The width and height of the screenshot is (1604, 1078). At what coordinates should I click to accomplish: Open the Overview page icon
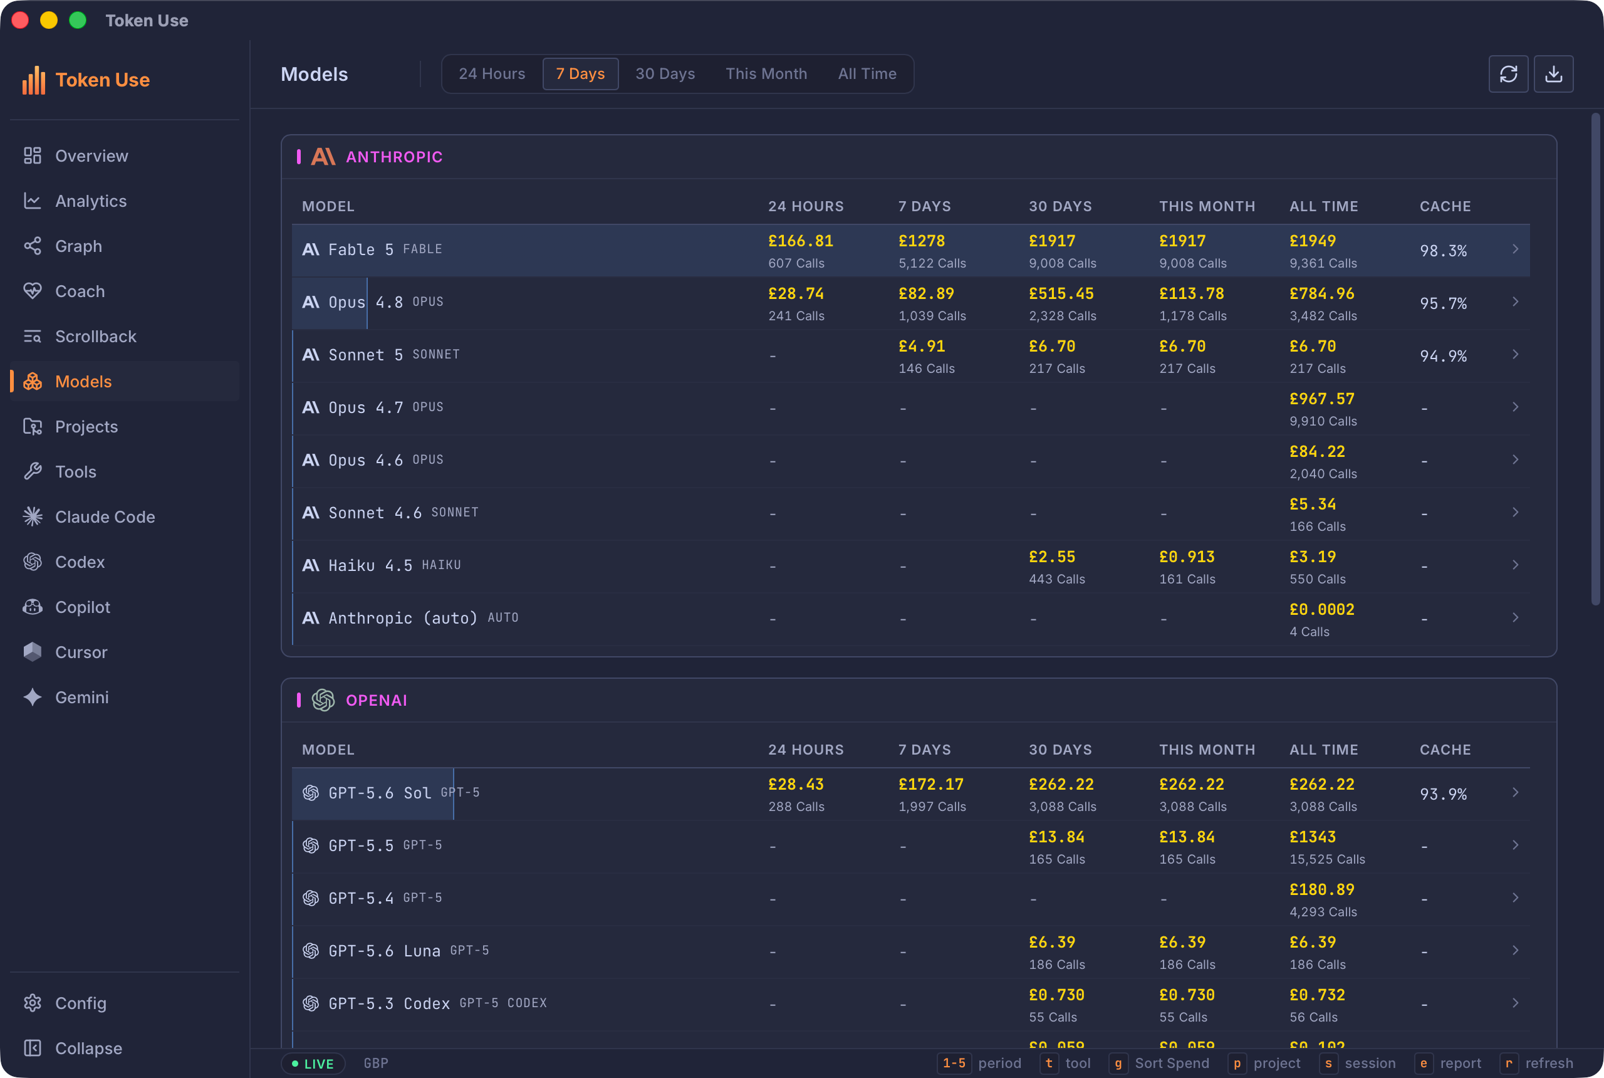click(33, 156)
